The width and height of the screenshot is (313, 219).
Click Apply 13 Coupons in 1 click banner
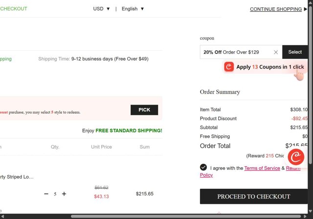265,67
